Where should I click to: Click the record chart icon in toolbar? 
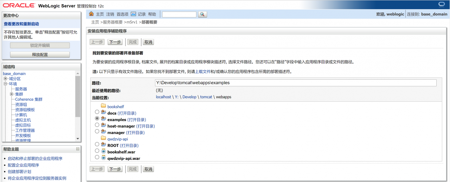tap(133, 14)
